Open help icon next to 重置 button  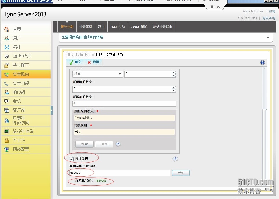pos(118,144)
